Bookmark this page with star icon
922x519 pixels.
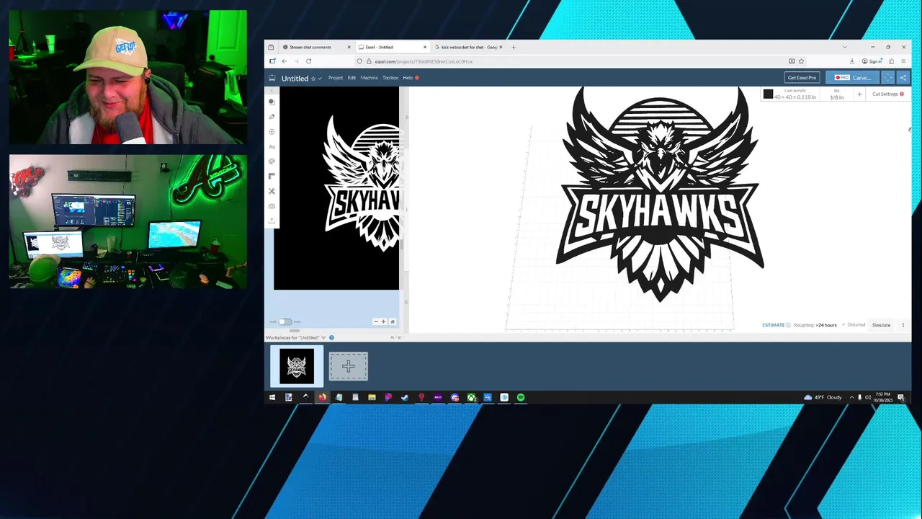(801, 61)
